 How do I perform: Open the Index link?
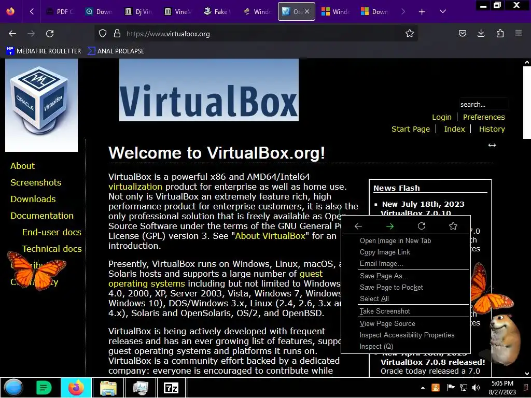click(x=454, y=129)
